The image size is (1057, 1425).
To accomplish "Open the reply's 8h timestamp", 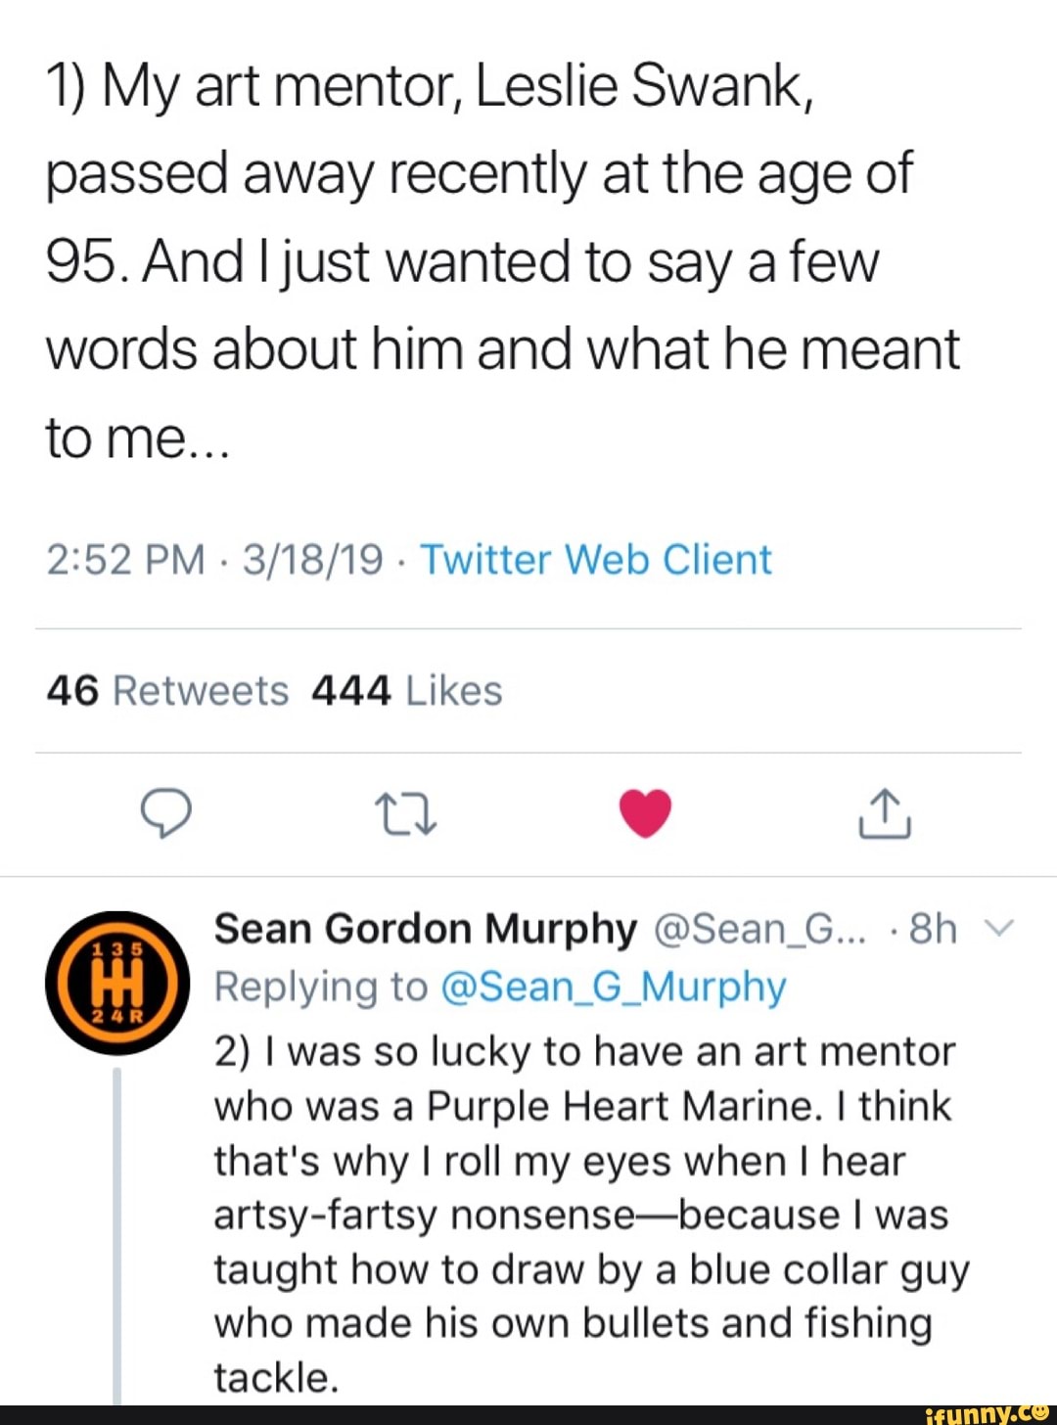I will pyautogui.click(x=932, y=929).
